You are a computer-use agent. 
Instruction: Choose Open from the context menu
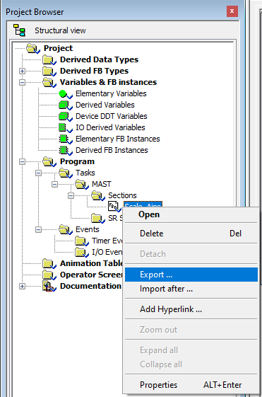click(191, 214)
